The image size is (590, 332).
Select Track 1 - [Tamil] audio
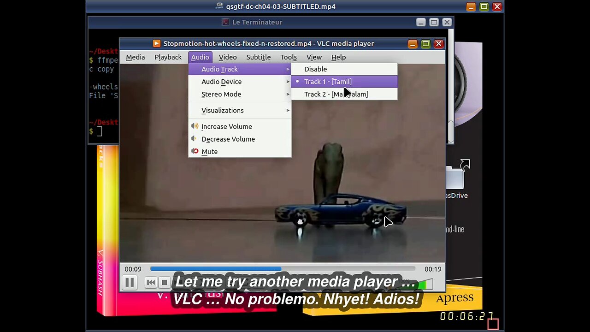tap(344, 82)
